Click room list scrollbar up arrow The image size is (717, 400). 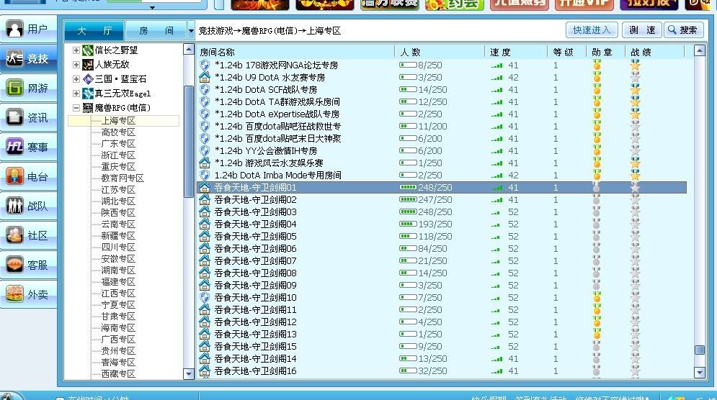[x=700, y=50]
